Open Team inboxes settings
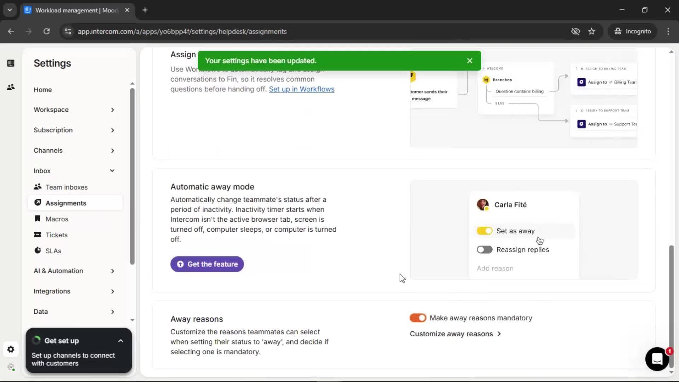Screen dimensions: 679x382 click(66, 187)
